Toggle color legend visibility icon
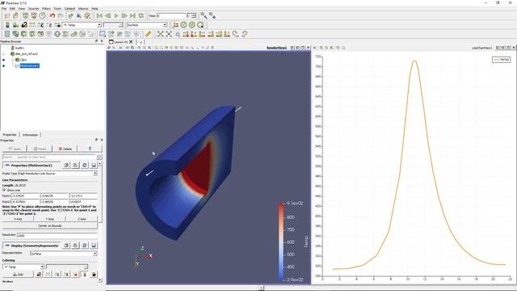Viewport: 517px width, 291px height. [x=7, y=25]
